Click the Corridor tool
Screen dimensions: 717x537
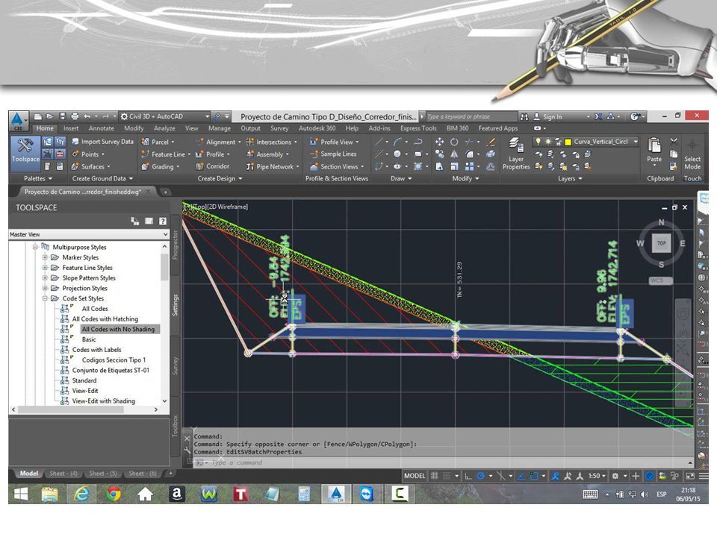pos(213,166)
